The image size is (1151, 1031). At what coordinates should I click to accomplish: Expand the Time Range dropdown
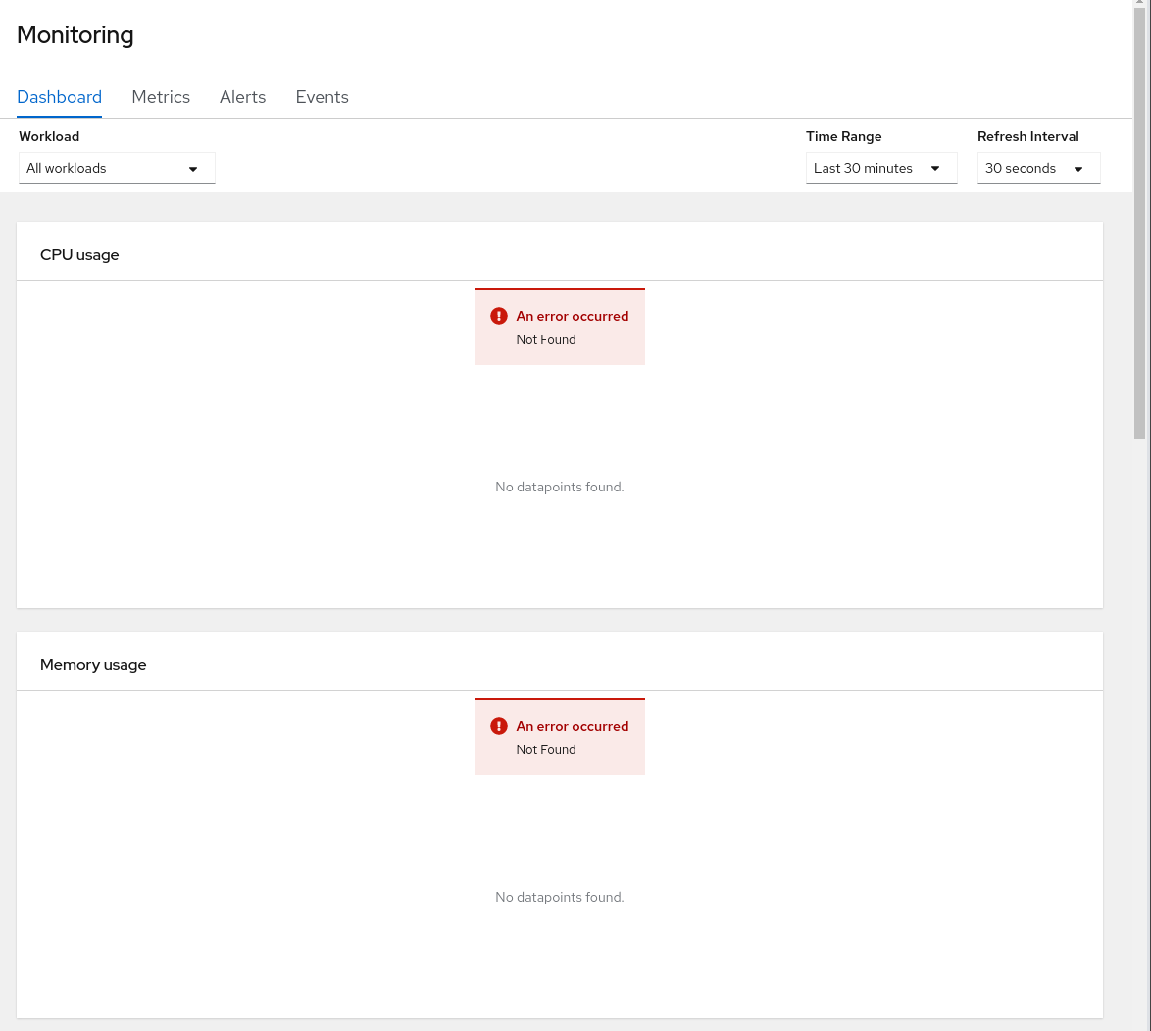tap(880, 169)
